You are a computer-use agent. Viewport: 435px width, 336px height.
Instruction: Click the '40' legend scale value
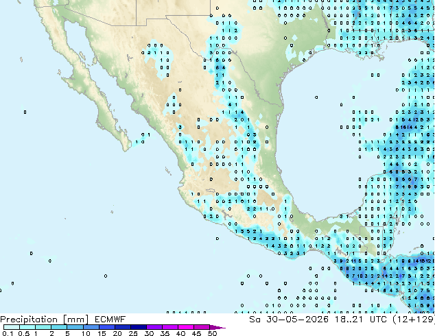coord(180,333)
